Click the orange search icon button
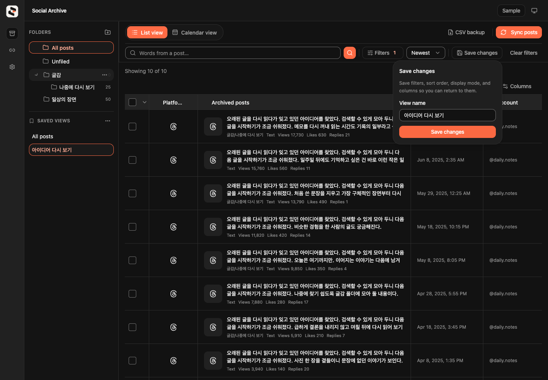Image resolution: width=548 pixels, height=380 pixels. point(350,53)
